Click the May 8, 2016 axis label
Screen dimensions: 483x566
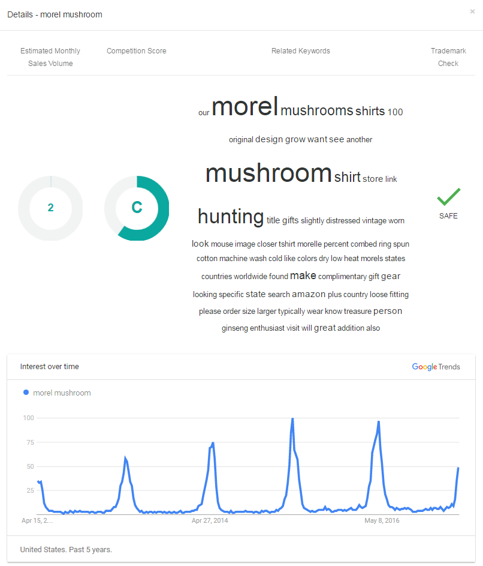pos(382,520)
